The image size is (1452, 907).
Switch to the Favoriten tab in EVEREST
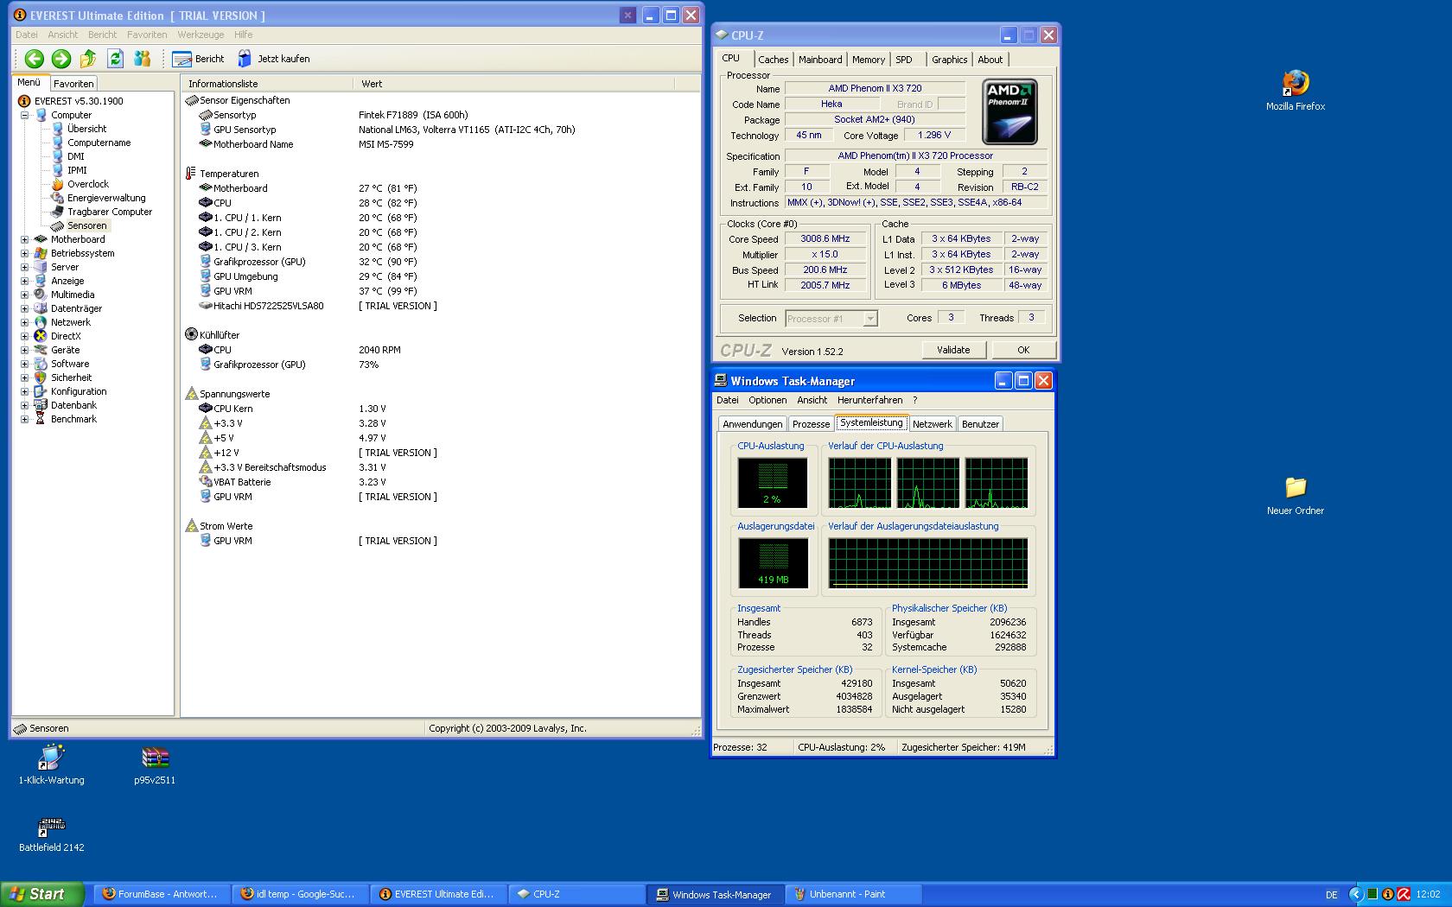73,84
